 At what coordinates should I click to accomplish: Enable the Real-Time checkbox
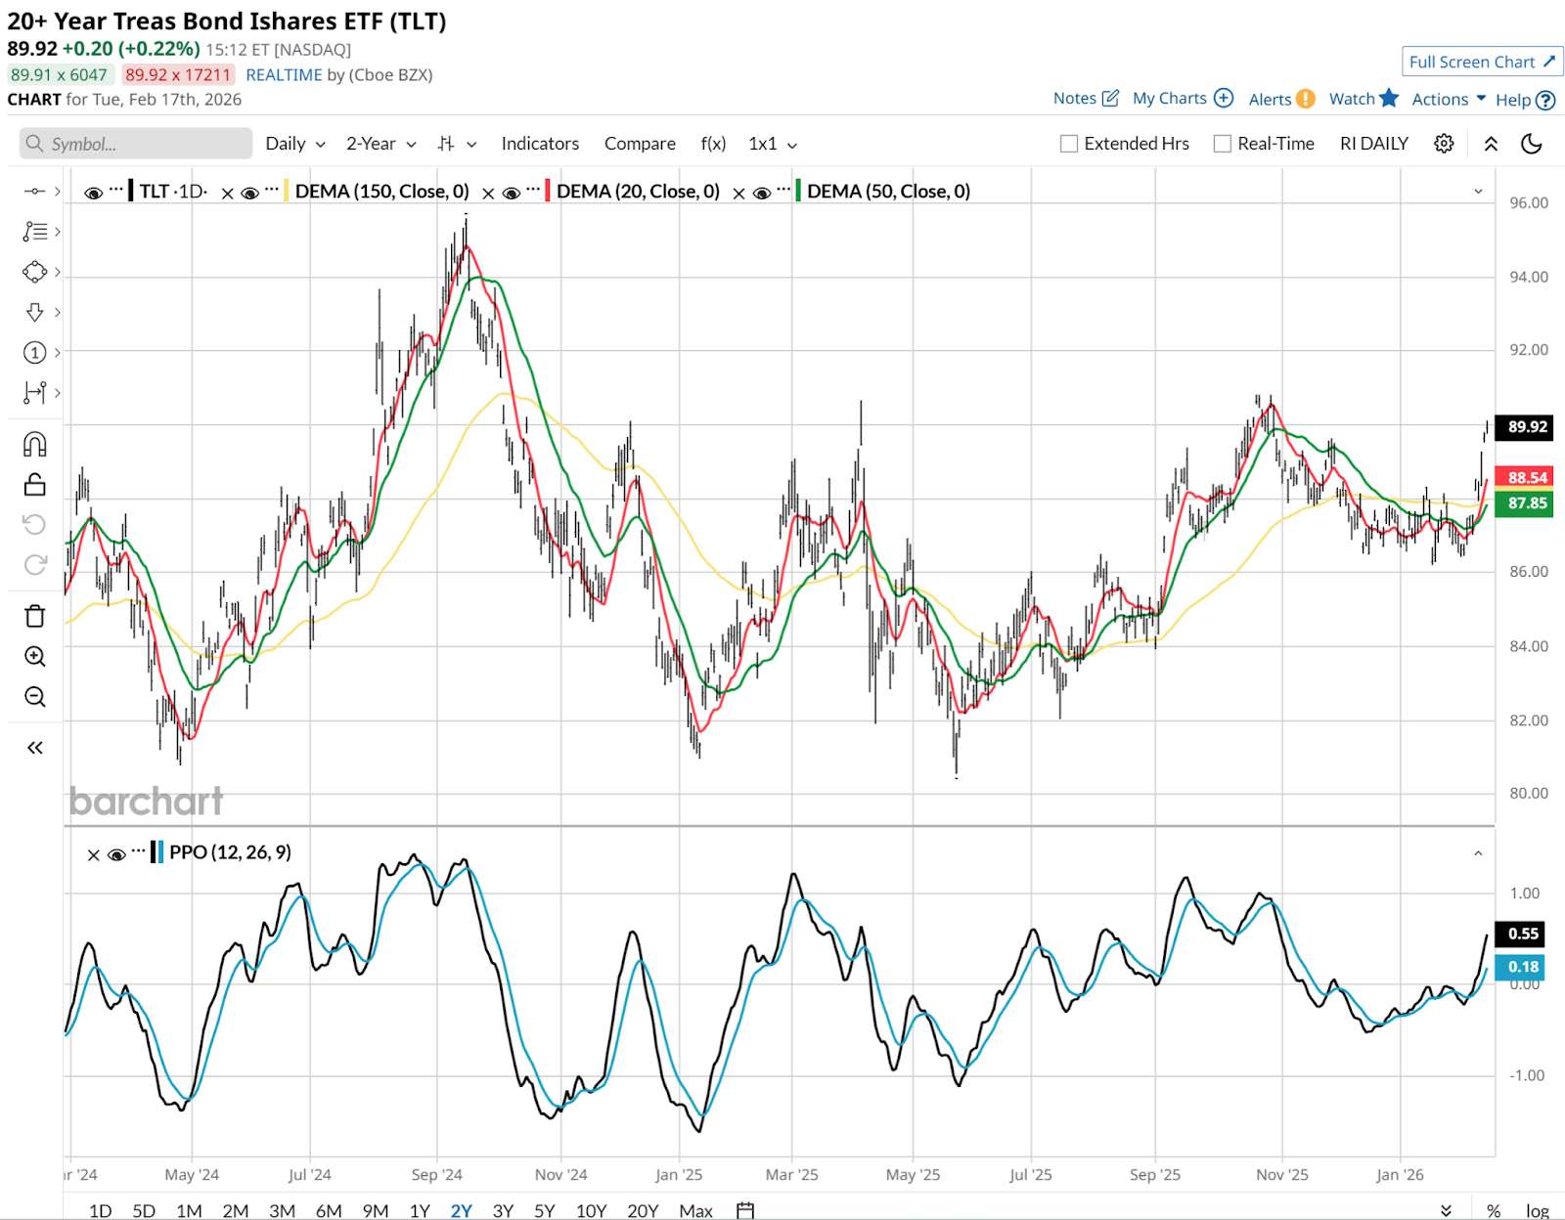[x=1223, y=144]
